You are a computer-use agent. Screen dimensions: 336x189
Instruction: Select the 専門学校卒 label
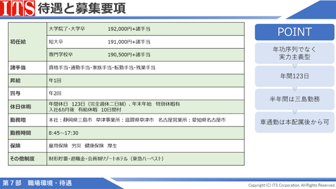(x=61, y=55)
